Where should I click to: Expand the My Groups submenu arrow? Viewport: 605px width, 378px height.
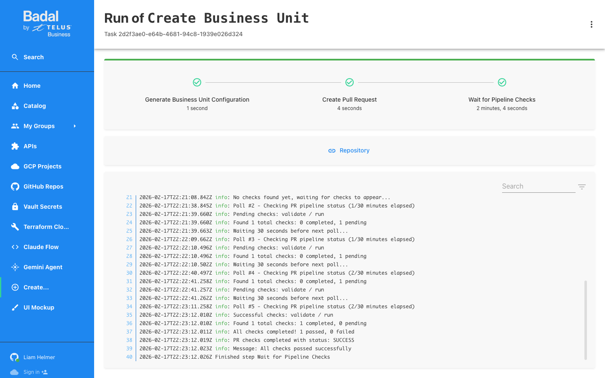[x=75, y=126]
